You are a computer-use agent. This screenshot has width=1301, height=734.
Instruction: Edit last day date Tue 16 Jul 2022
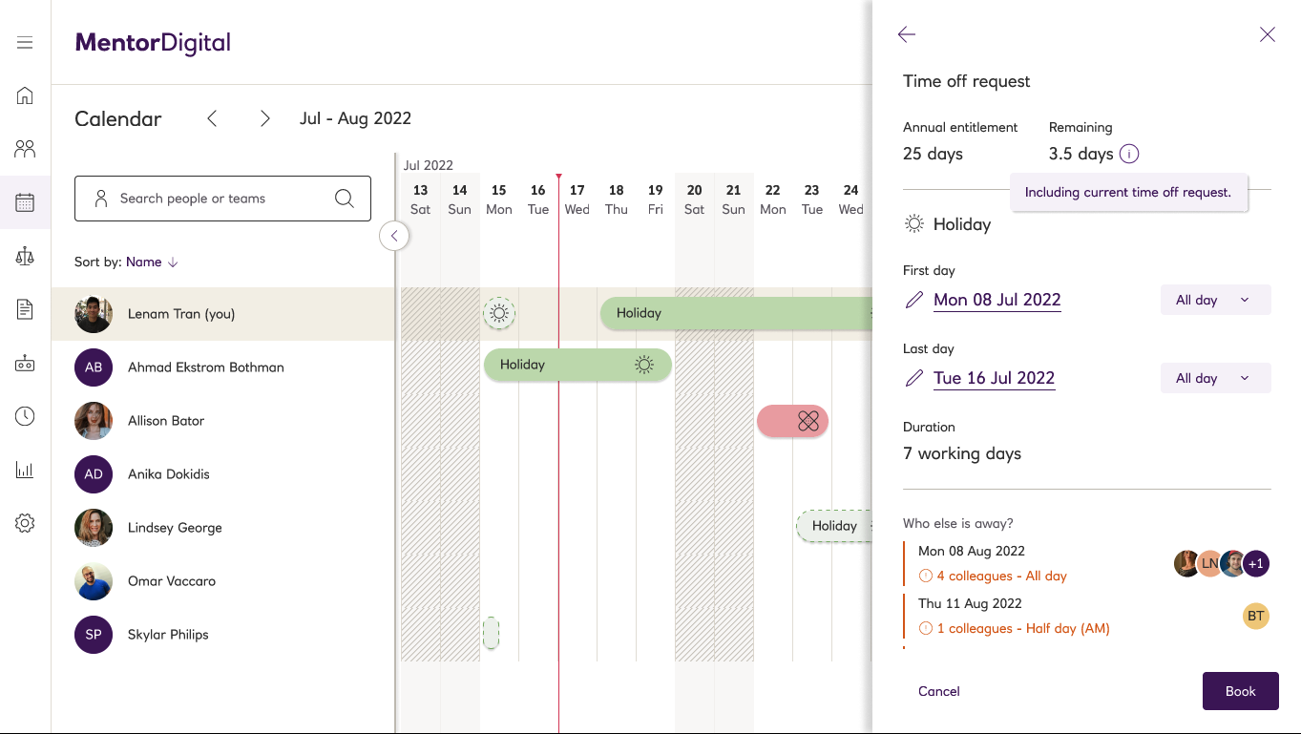(995, 378)
